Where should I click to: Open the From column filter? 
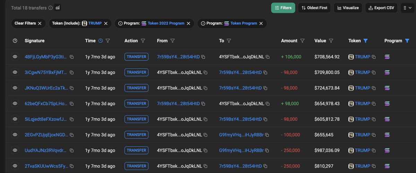[x=173, y=40]
